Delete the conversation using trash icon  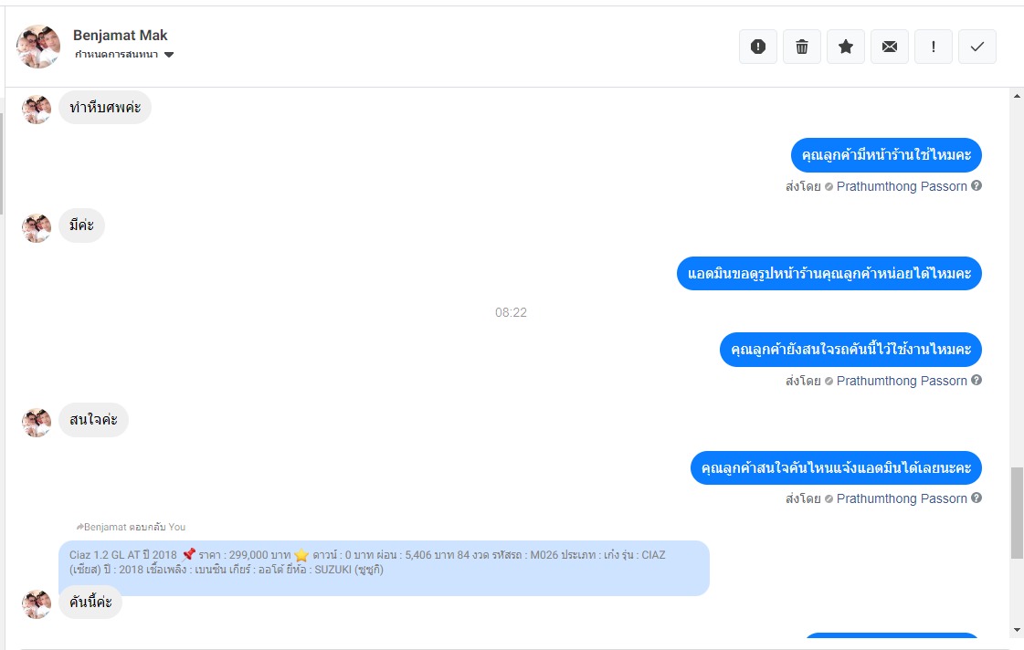(802, 47)
